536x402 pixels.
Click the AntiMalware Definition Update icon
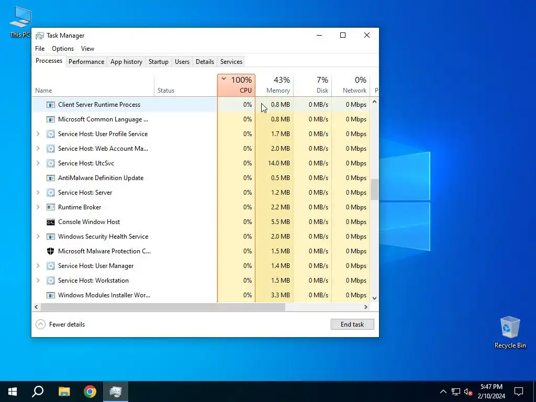(x=51, y=178)
